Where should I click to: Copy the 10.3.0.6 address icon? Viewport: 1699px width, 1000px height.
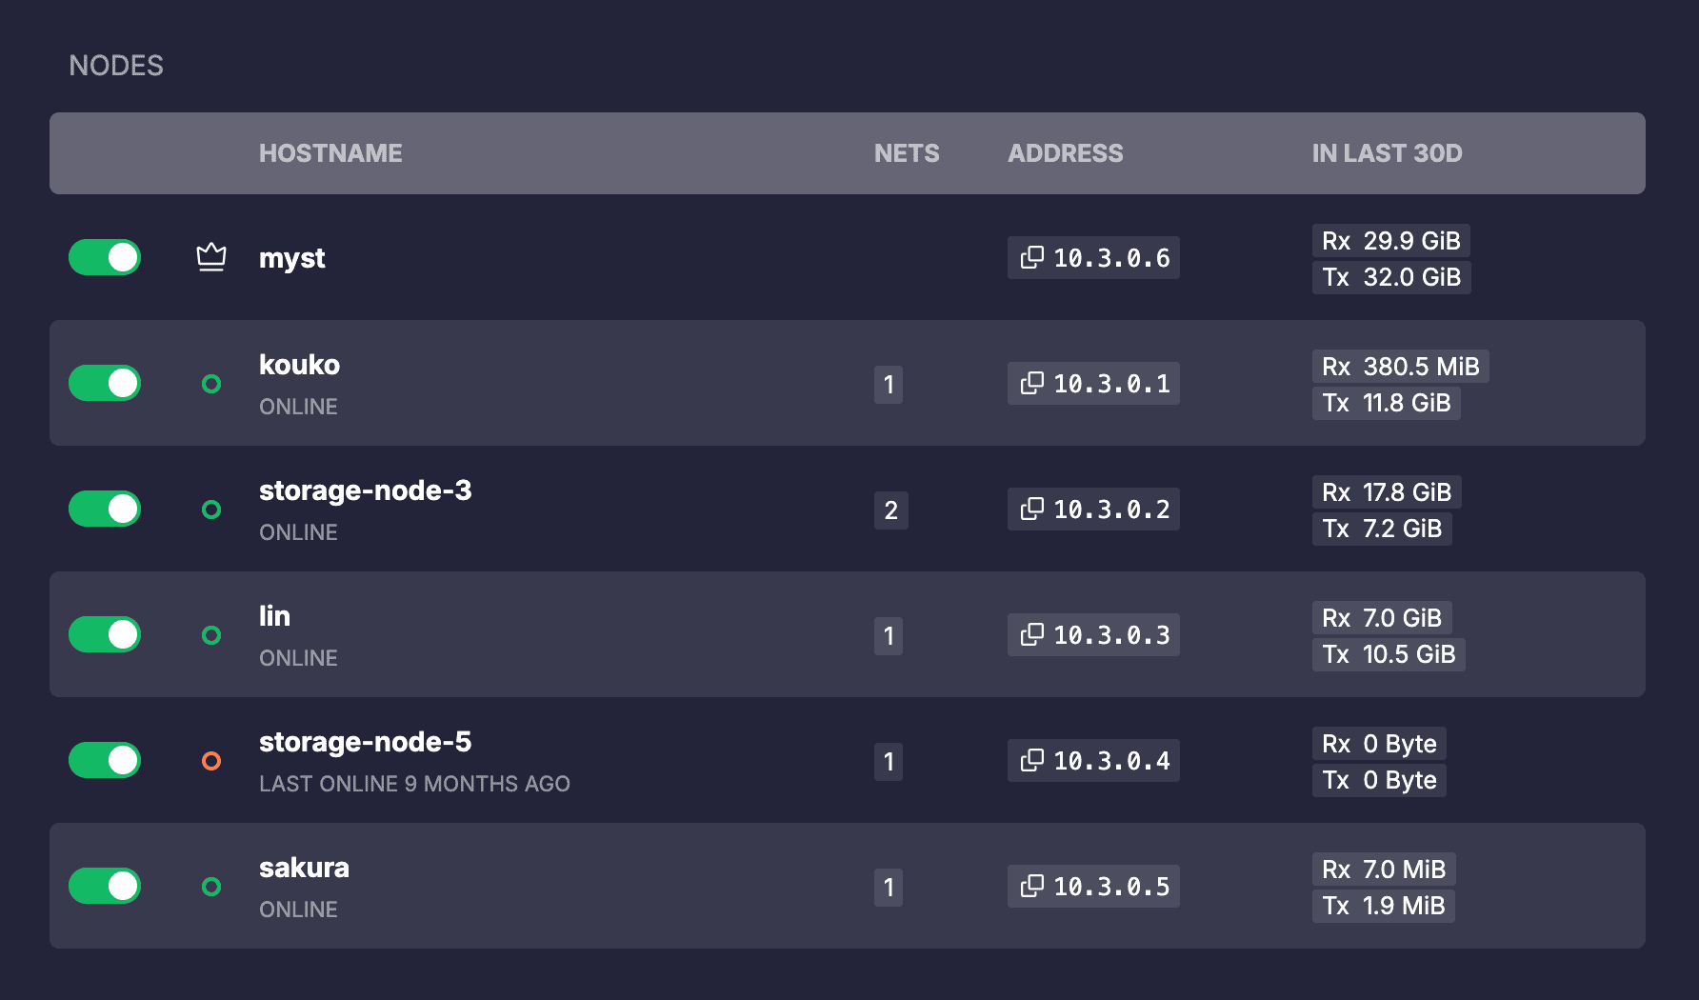coord(1032,257)
